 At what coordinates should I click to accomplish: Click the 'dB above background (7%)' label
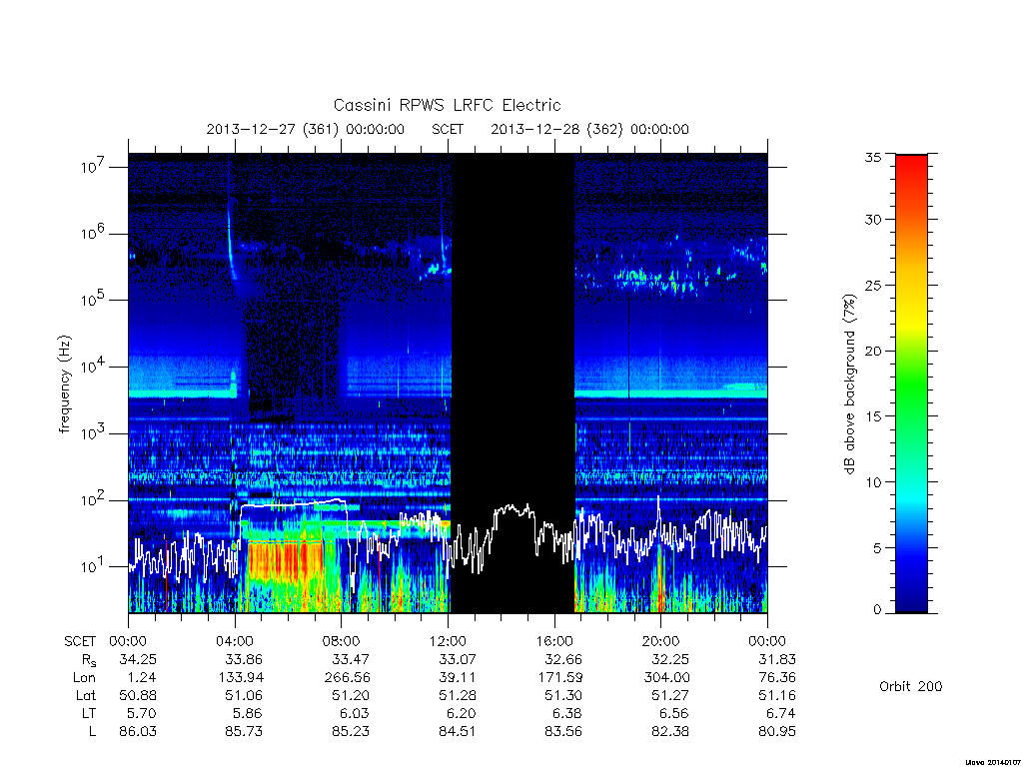pyautogui.click(x=848, y=384)
